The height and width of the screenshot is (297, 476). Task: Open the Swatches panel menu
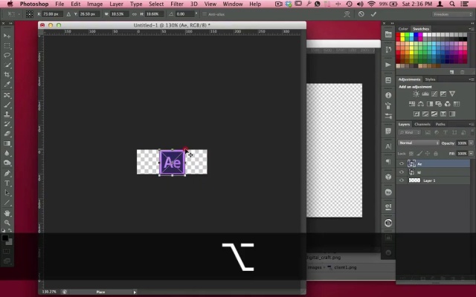pyautogui.click(x=471, y=29)
